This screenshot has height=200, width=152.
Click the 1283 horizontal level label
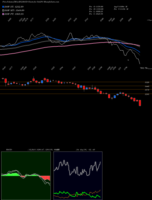[147, 94]
